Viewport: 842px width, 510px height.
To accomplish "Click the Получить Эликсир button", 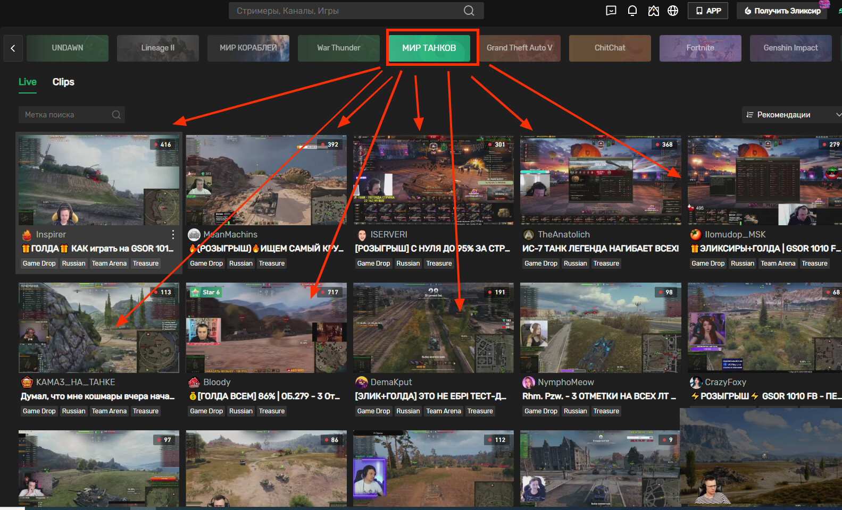I will pyautogui.click(x=782, y=11).
